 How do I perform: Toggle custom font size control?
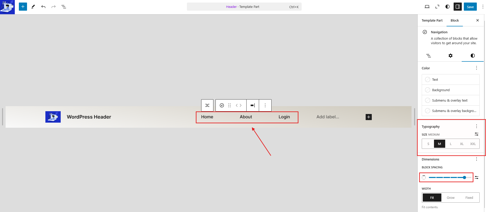click(477, 134)
